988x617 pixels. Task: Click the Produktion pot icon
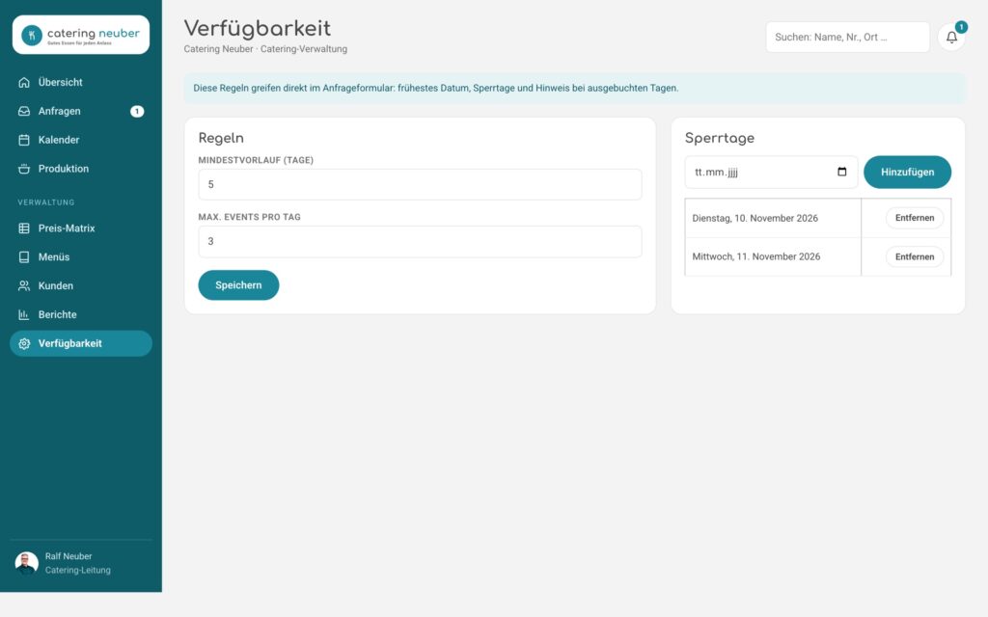coord(24,169)
